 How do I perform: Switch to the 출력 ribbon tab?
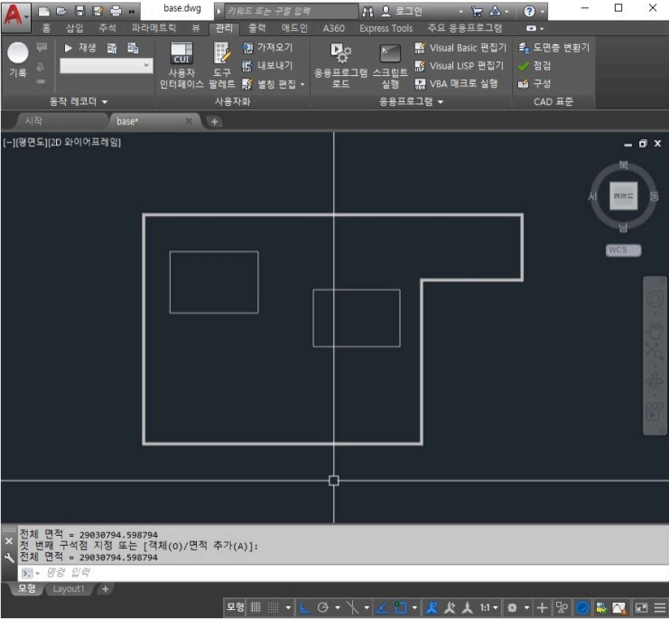click(256, 28)
